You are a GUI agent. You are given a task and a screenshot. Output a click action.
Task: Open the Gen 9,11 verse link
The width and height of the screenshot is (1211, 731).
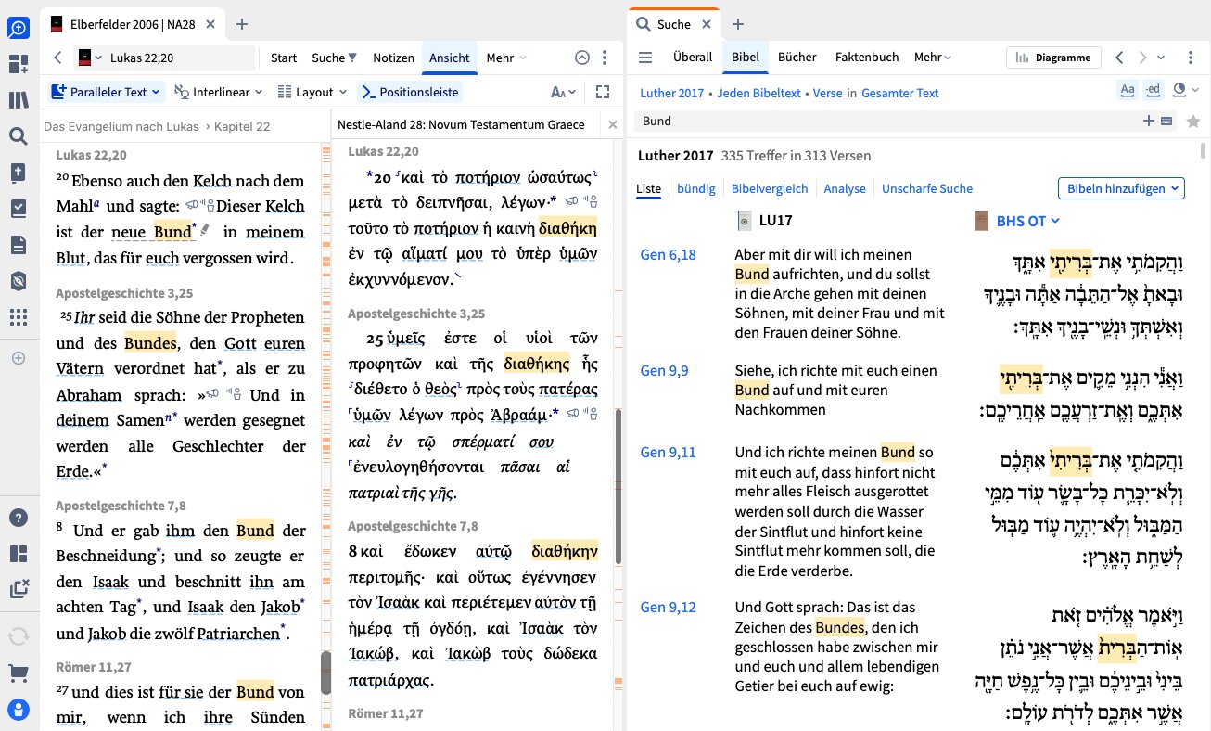coord(668,453)
